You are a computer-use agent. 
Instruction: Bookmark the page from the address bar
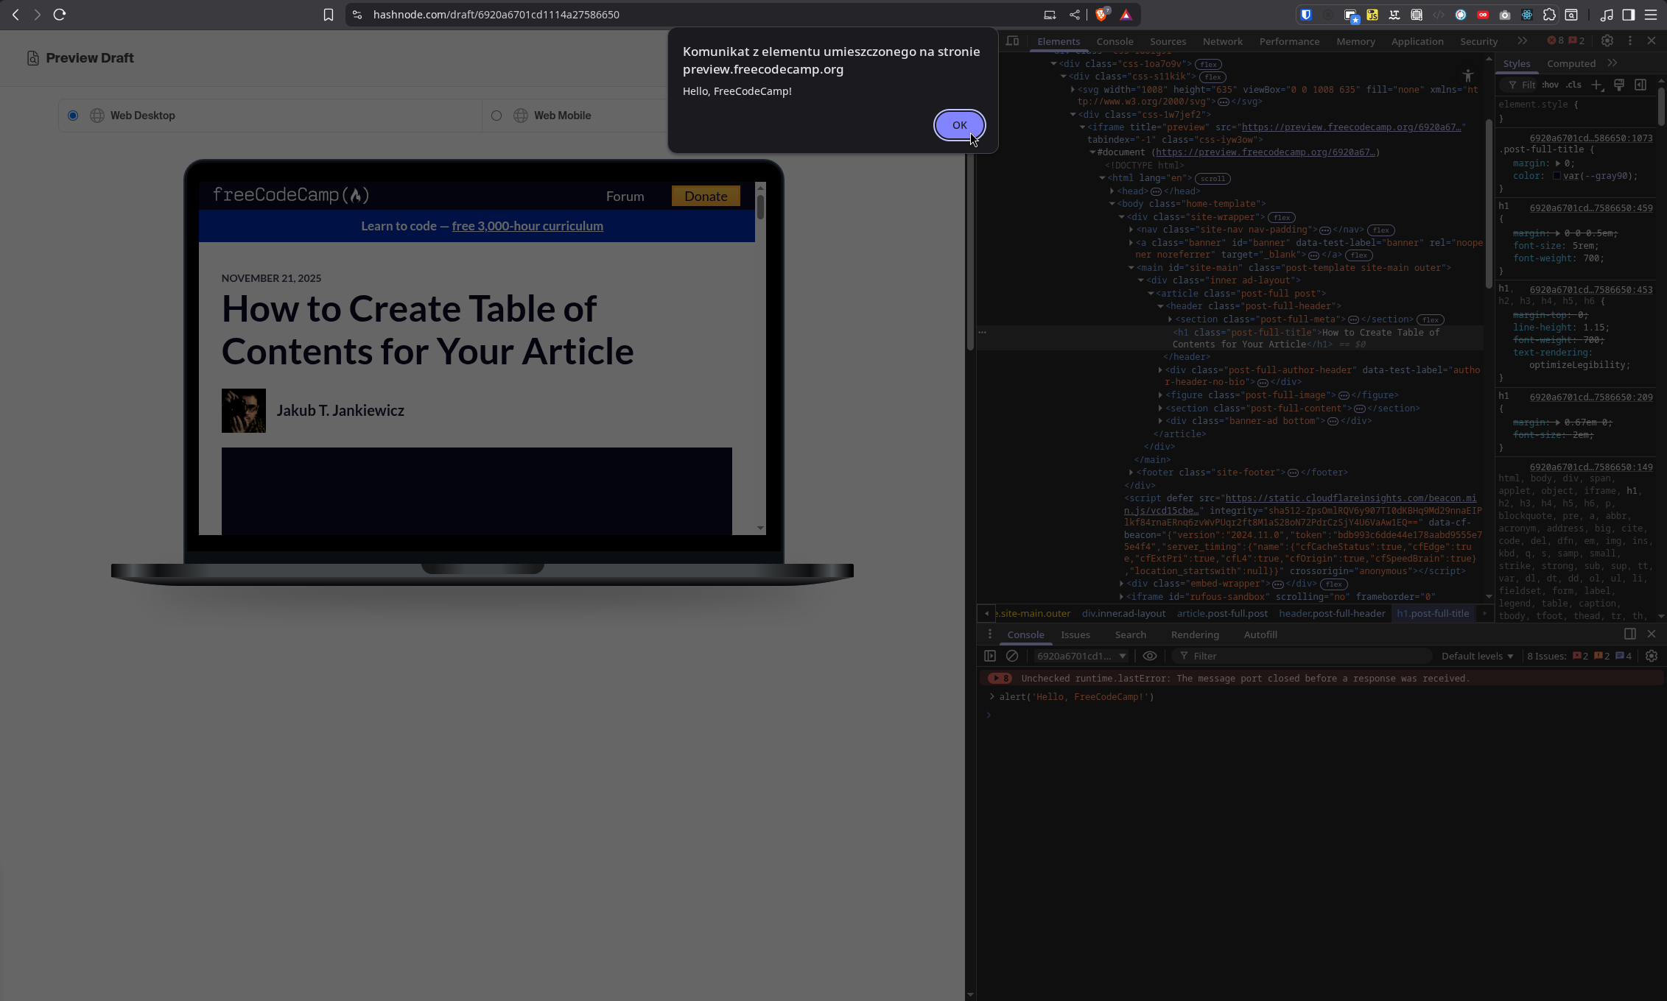[329, 15]
